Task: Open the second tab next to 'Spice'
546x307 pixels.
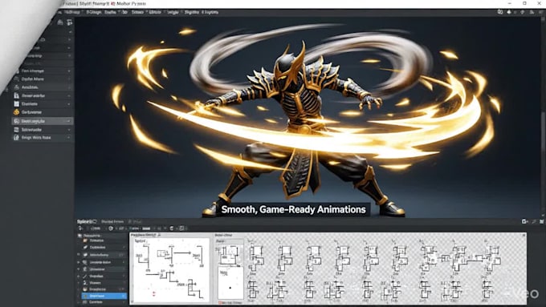Action: point(112,221)
